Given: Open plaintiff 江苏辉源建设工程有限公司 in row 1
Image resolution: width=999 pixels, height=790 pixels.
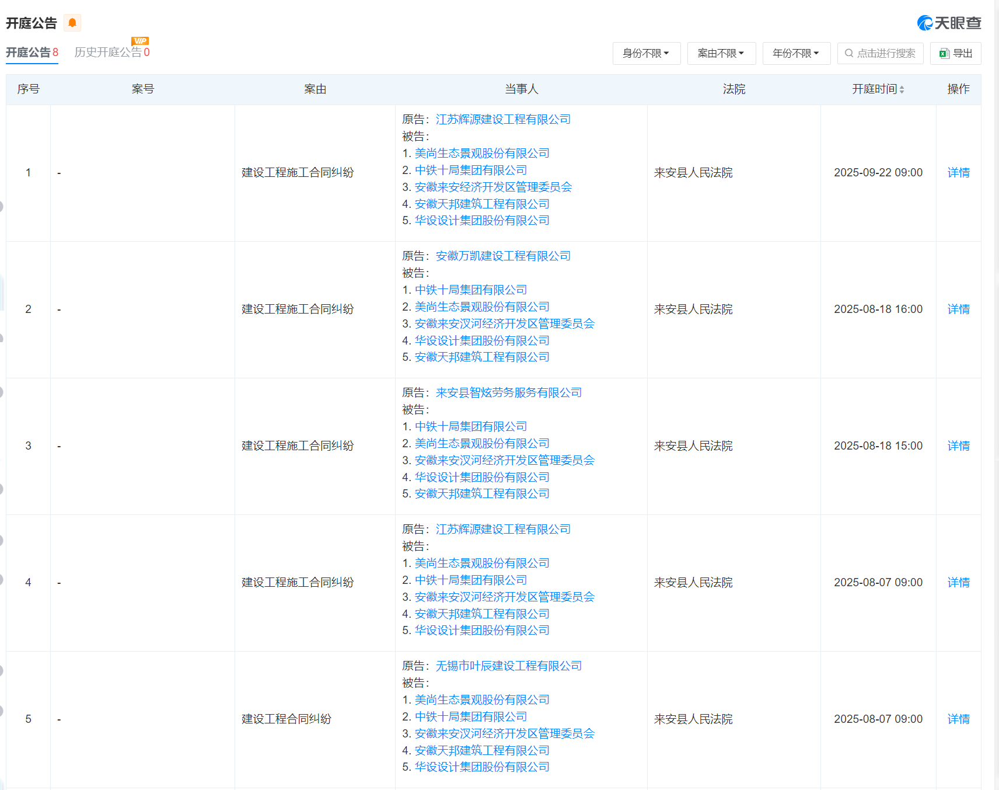Looking at the screenshot, I should pos(503,120).
